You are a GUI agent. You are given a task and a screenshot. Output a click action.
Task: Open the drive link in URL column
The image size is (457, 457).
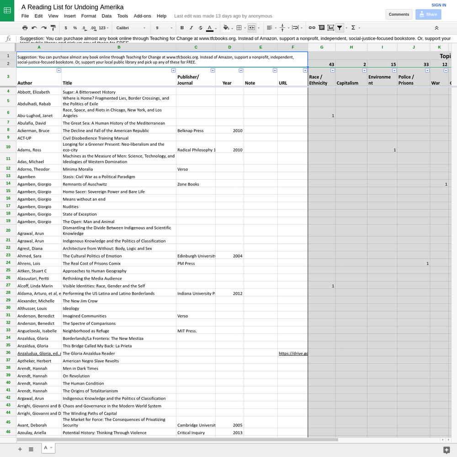(x=293, y=353)
